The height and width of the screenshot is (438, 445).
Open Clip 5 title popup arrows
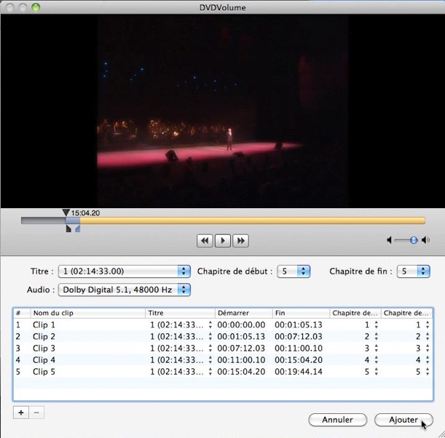pyautogui.click(x=210, y=372)
